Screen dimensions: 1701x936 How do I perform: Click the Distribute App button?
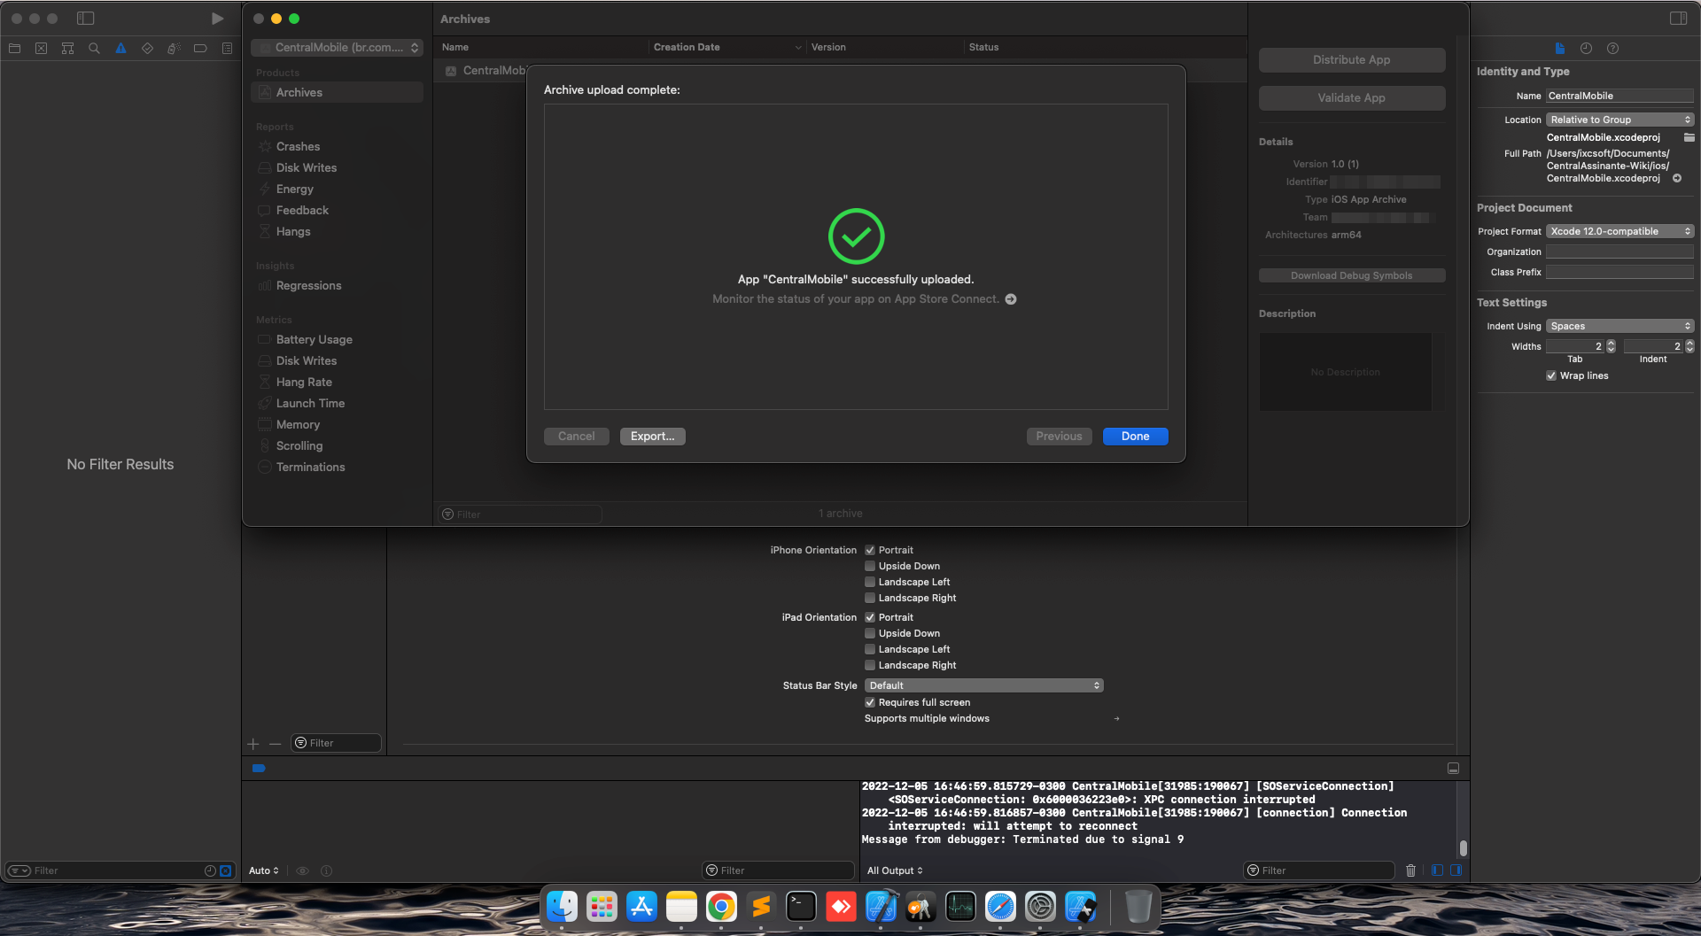pos(1352,59)
